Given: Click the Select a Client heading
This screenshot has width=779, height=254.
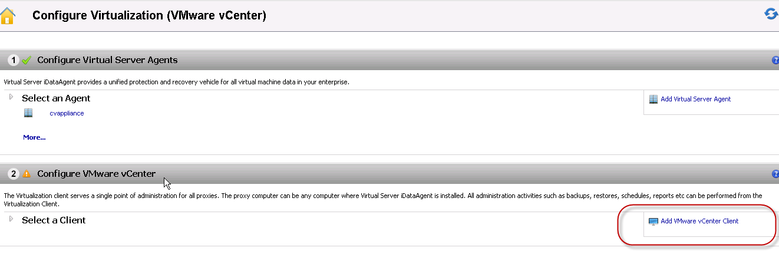Looking at the screenshot, I should click(54, 220).
